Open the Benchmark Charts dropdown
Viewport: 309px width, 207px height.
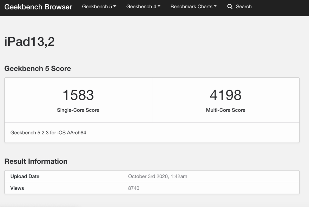(193, 7)
